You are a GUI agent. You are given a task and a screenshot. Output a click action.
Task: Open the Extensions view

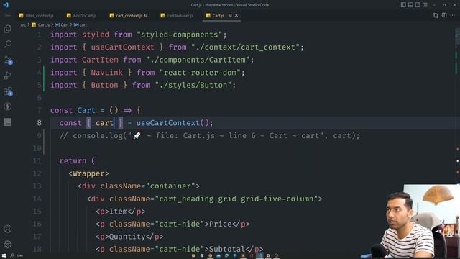click(x=8, y=91)
